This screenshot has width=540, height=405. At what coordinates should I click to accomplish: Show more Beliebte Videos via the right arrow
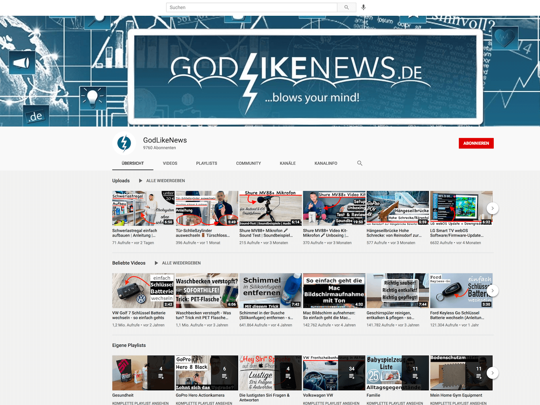click(x=493, y=290)
